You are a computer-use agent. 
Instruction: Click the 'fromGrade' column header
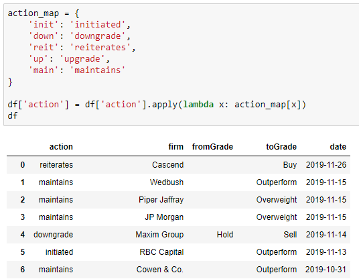click(x=212, y=147)
